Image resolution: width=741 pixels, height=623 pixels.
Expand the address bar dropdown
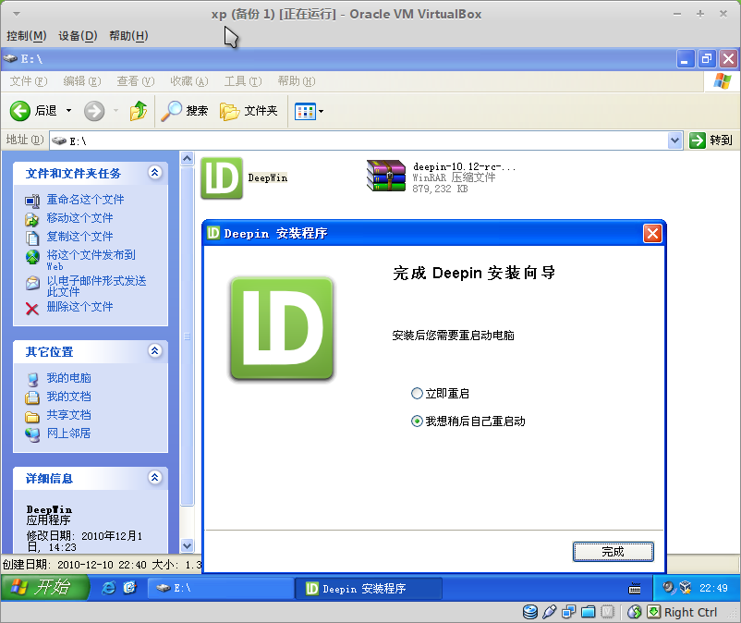click(x=675, y=140)
